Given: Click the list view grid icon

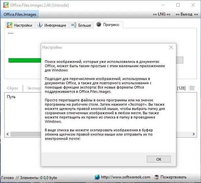Looking at the screenshot, I should click(192, 88).
